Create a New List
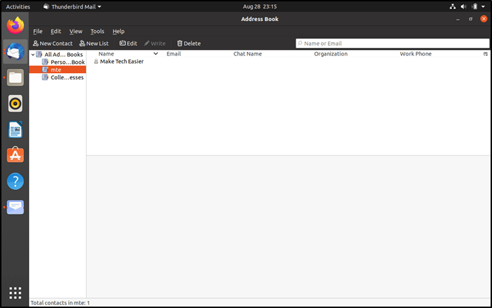The image size is (492, 308). click(94, 43)
